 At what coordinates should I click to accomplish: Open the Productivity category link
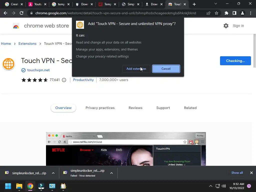tap(83, 80)
